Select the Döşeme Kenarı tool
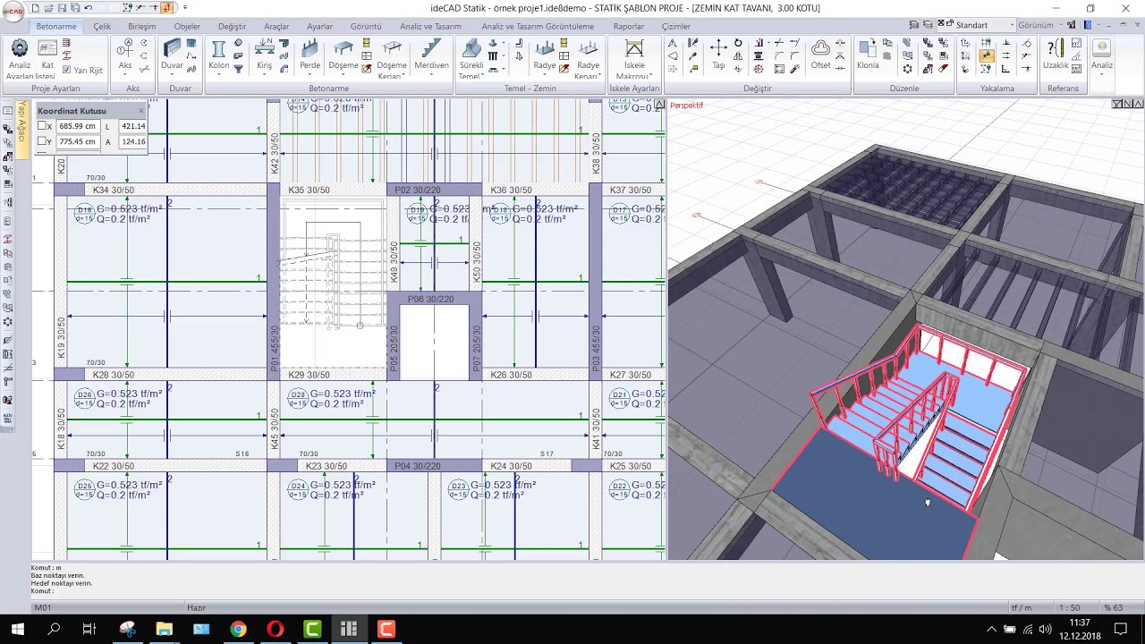Viewport: 1145px width, 644px height. (392, 59)
